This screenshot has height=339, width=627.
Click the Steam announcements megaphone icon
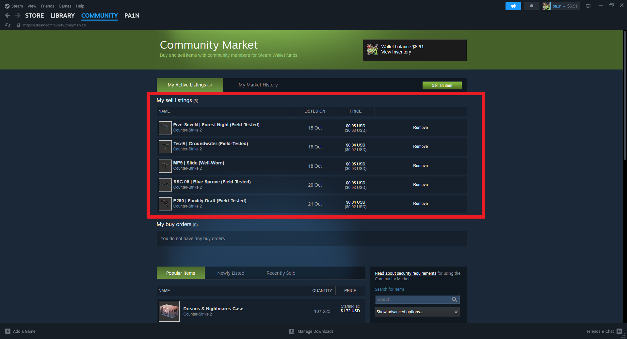(x=513, y=6)
